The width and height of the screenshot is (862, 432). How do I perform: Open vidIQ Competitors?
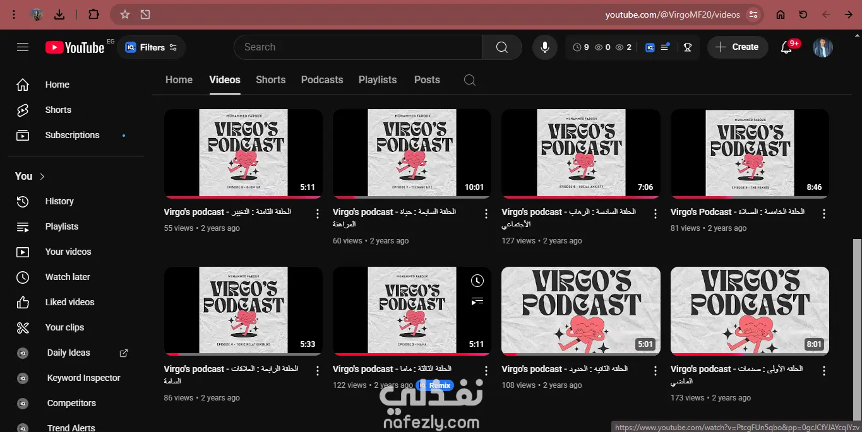point(76,403)
